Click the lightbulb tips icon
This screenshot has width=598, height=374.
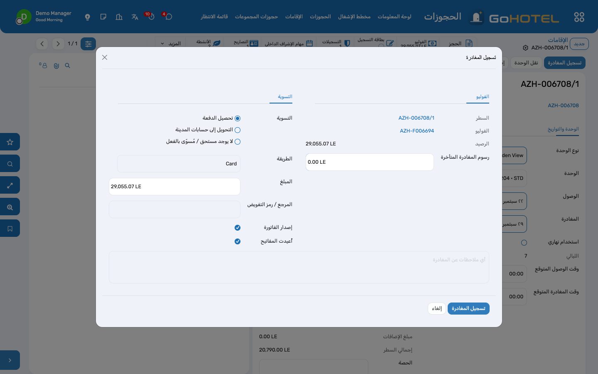pyautogui.click(x=88, y=17)
